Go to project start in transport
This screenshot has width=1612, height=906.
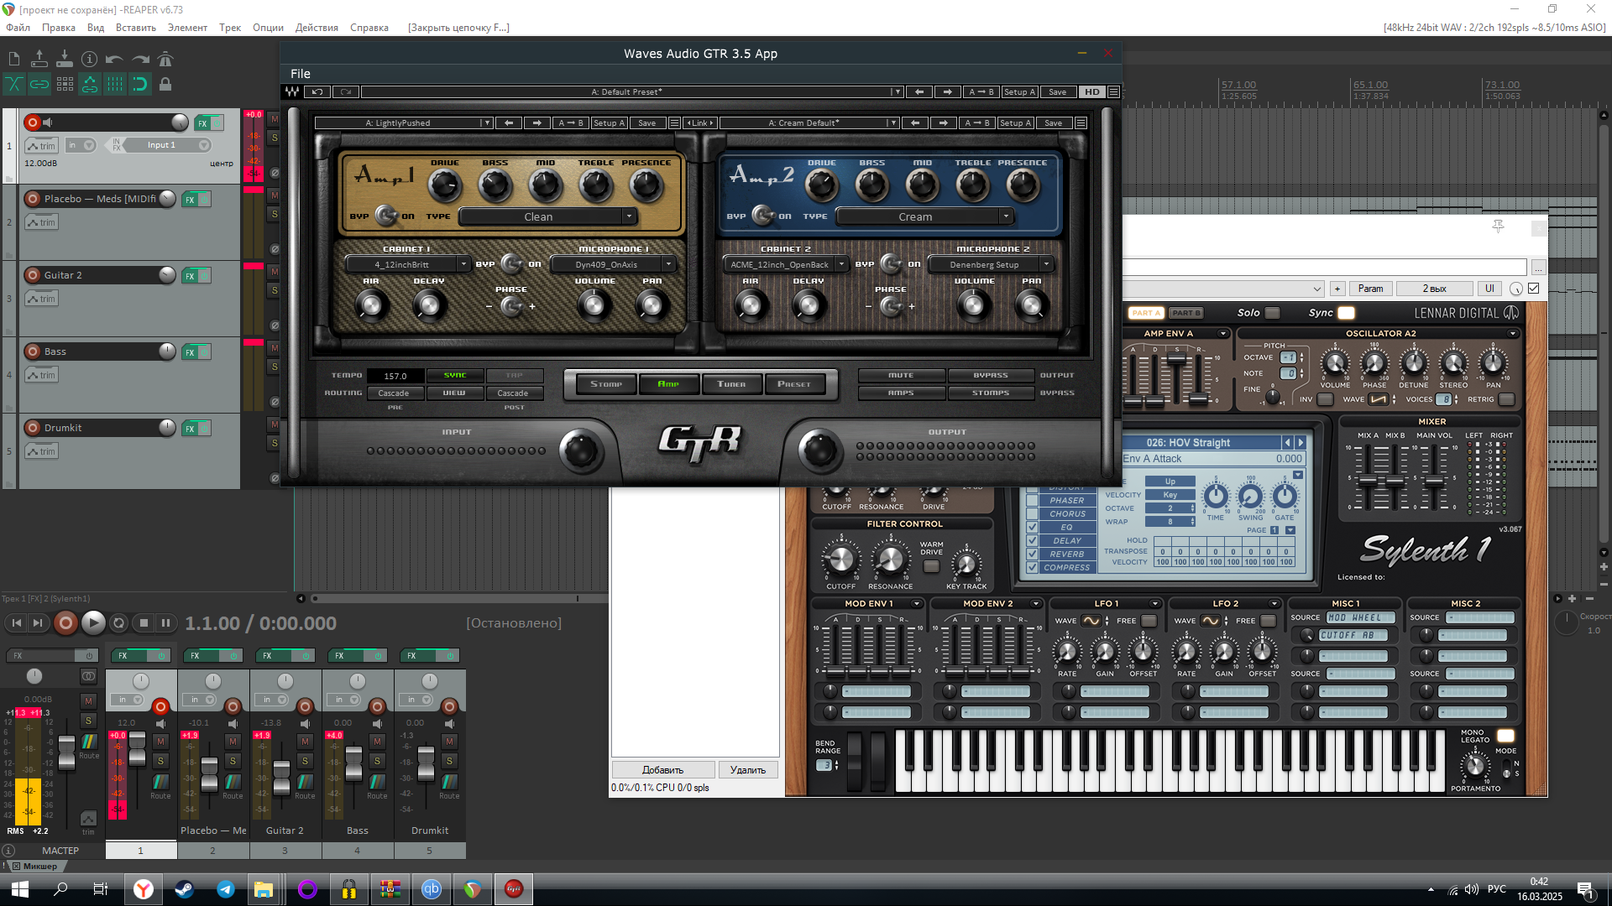coord(16,623)
